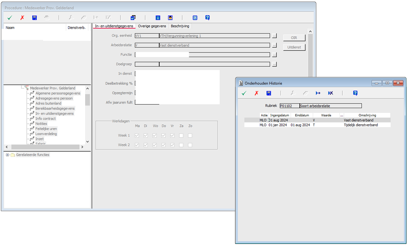
Task: Click the Uitdienst button
Action: pyautogui.click(x=294, y=47)
